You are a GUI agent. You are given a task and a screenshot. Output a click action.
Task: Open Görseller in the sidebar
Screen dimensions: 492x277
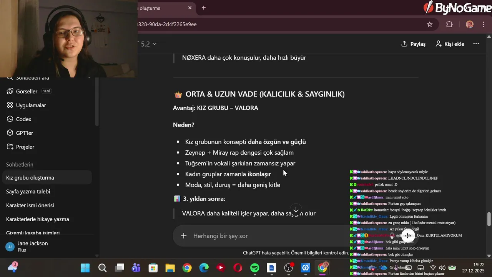(x=48, y=91)
